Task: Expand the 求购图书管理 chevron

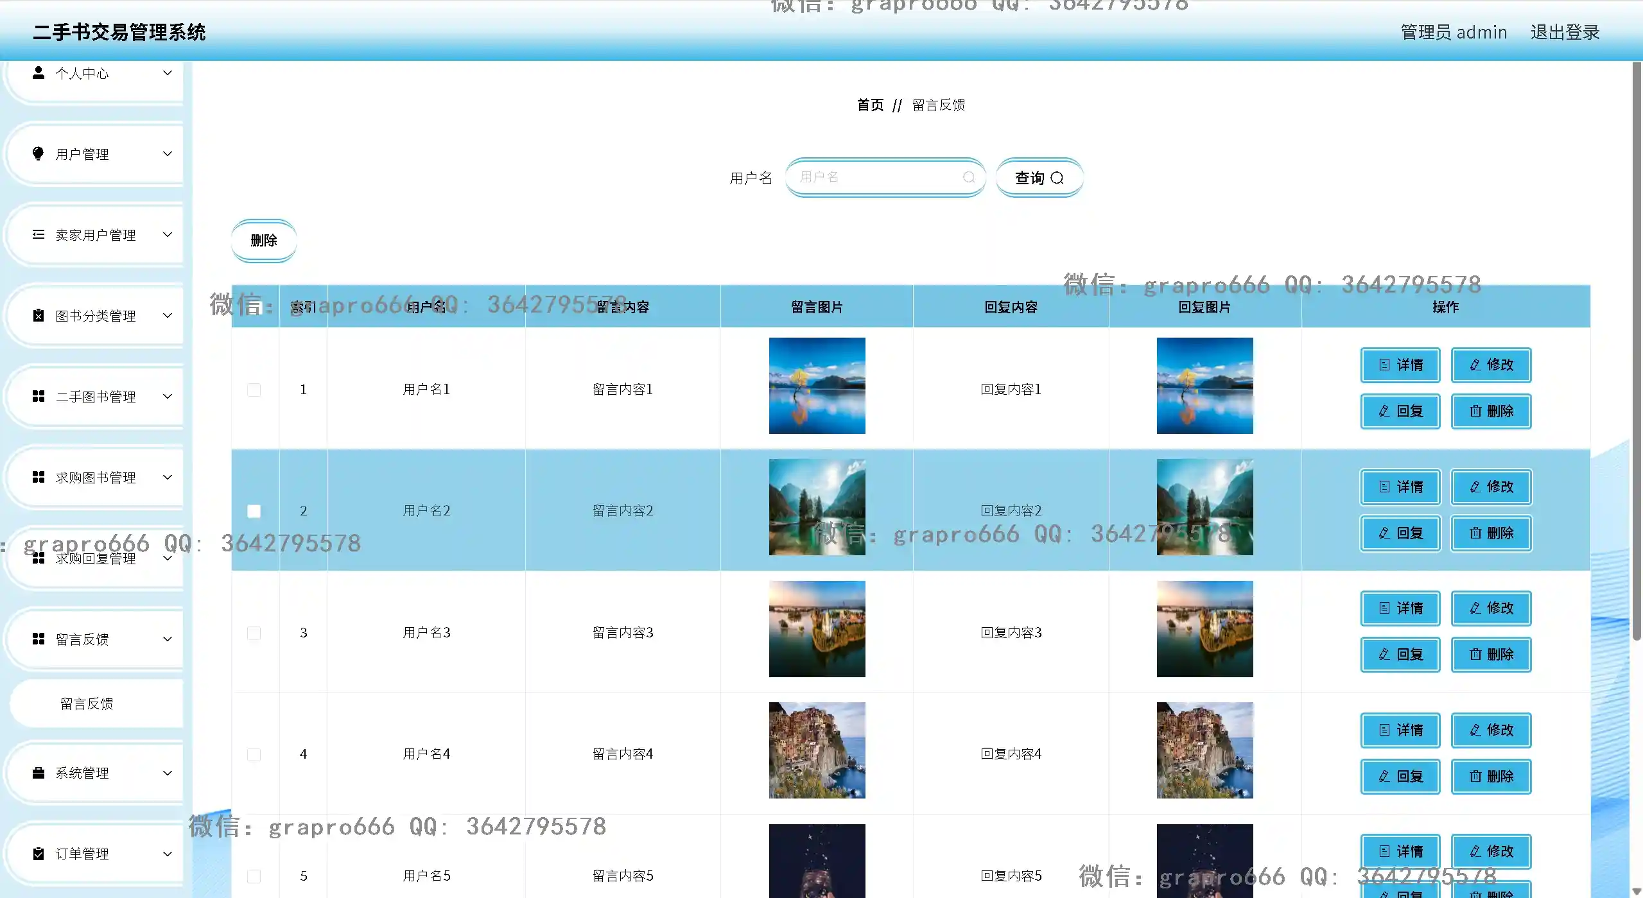Action: (168, 477)
